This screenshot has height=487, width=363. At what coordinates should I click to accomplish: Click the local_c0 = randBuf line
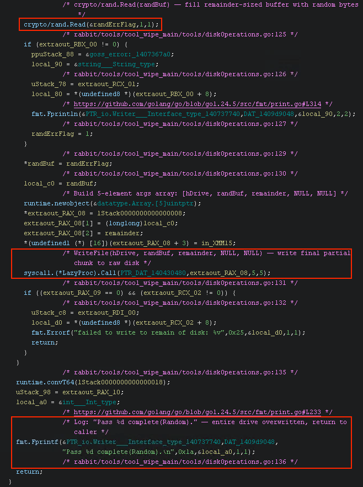point(60,183)
